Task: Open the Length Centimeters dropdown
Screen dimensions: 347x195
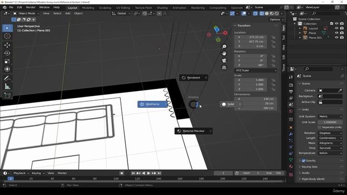Action: pyautogui.click(x=330, y=138)
